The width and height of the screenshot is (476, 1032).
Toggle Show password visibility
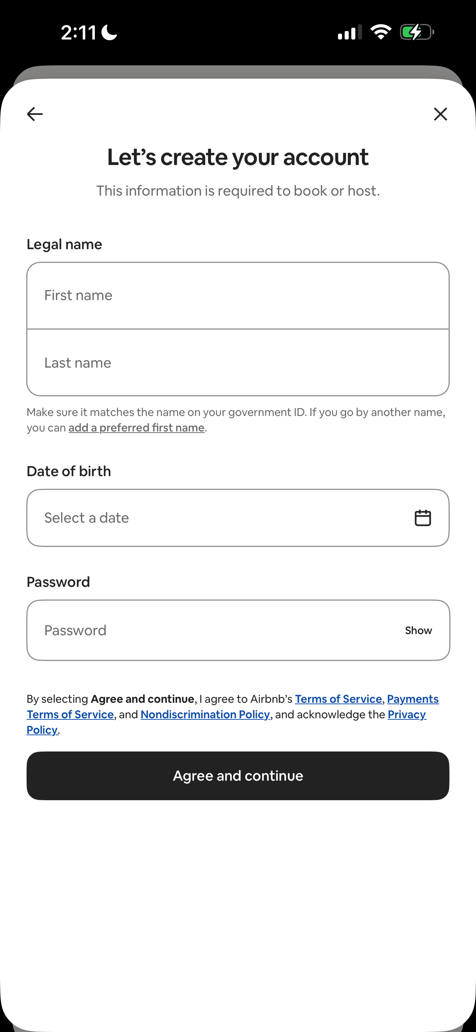(x=418, y=630)
